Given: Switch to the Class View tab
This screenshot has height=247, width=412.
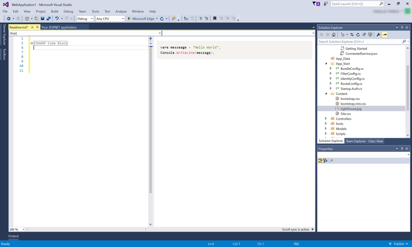Looking at the screenshot, I should (376, 141).
